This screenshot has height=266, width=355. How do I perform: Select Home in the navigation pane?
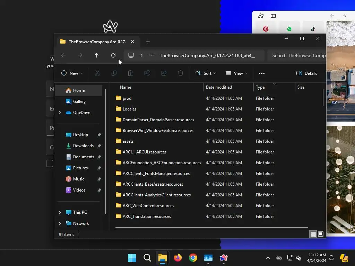(79, 90)
